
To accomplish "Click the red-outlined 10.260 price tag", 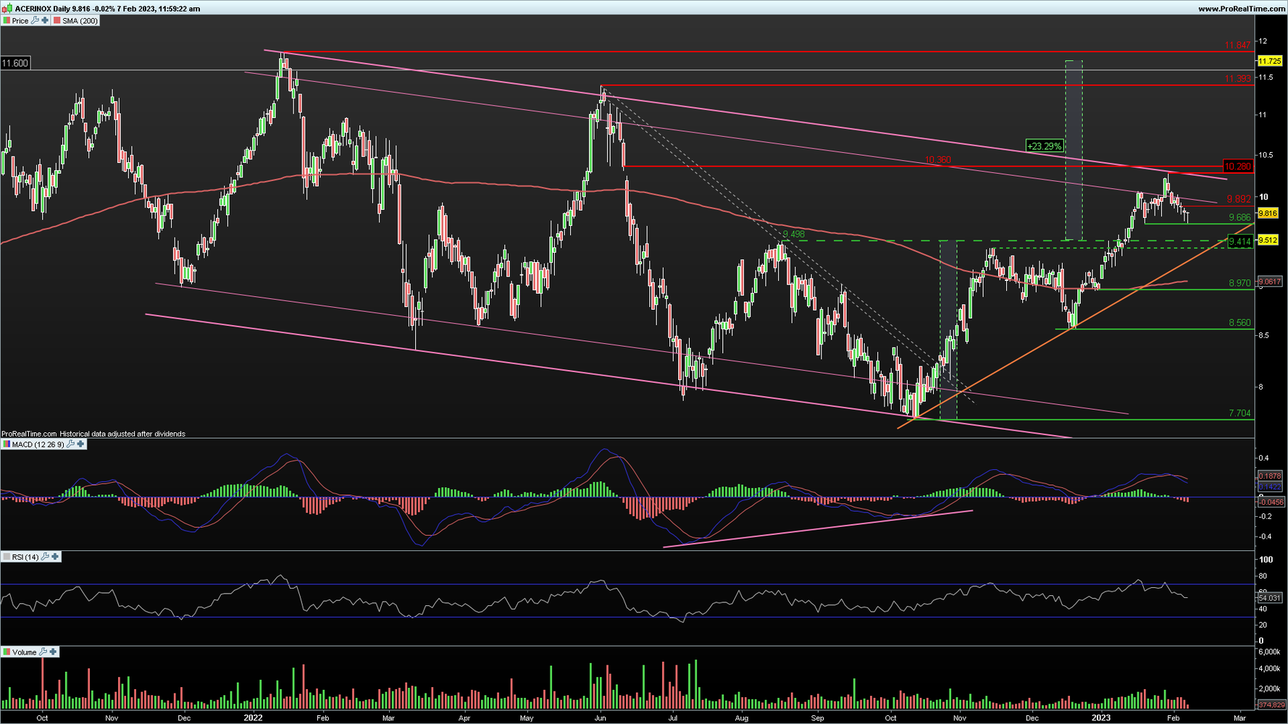I will click(x=1238, y=167).
